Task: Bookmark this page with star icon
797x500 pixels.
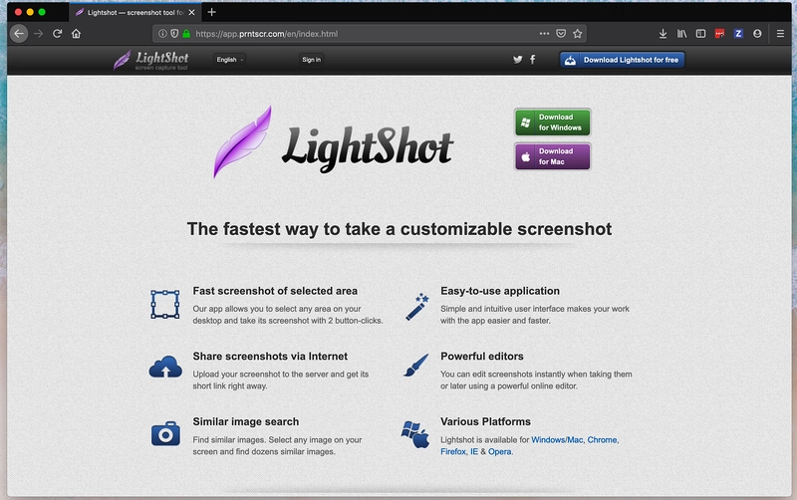Action: pos(578,34)
